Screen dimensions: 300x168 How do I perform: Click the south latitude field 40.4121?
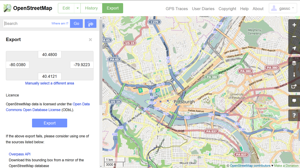tap(49, 76)
